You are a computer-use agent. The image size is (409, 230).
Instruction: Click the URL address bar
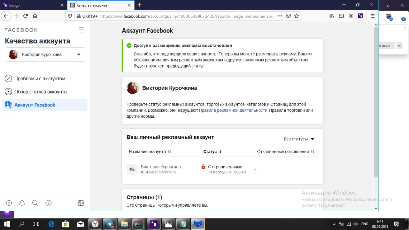click(187, 16)
